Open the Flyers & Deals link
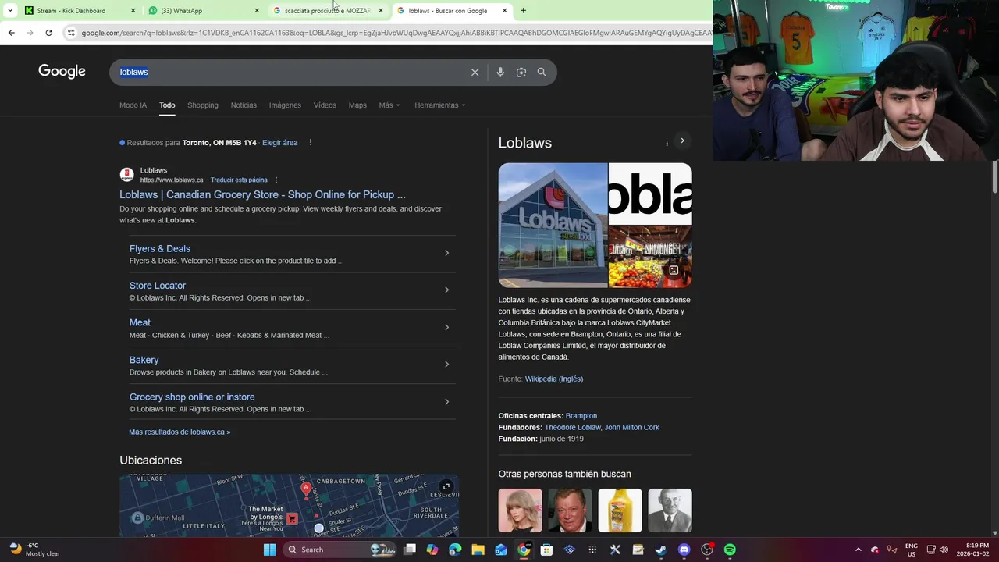 (x=159, y=249)
